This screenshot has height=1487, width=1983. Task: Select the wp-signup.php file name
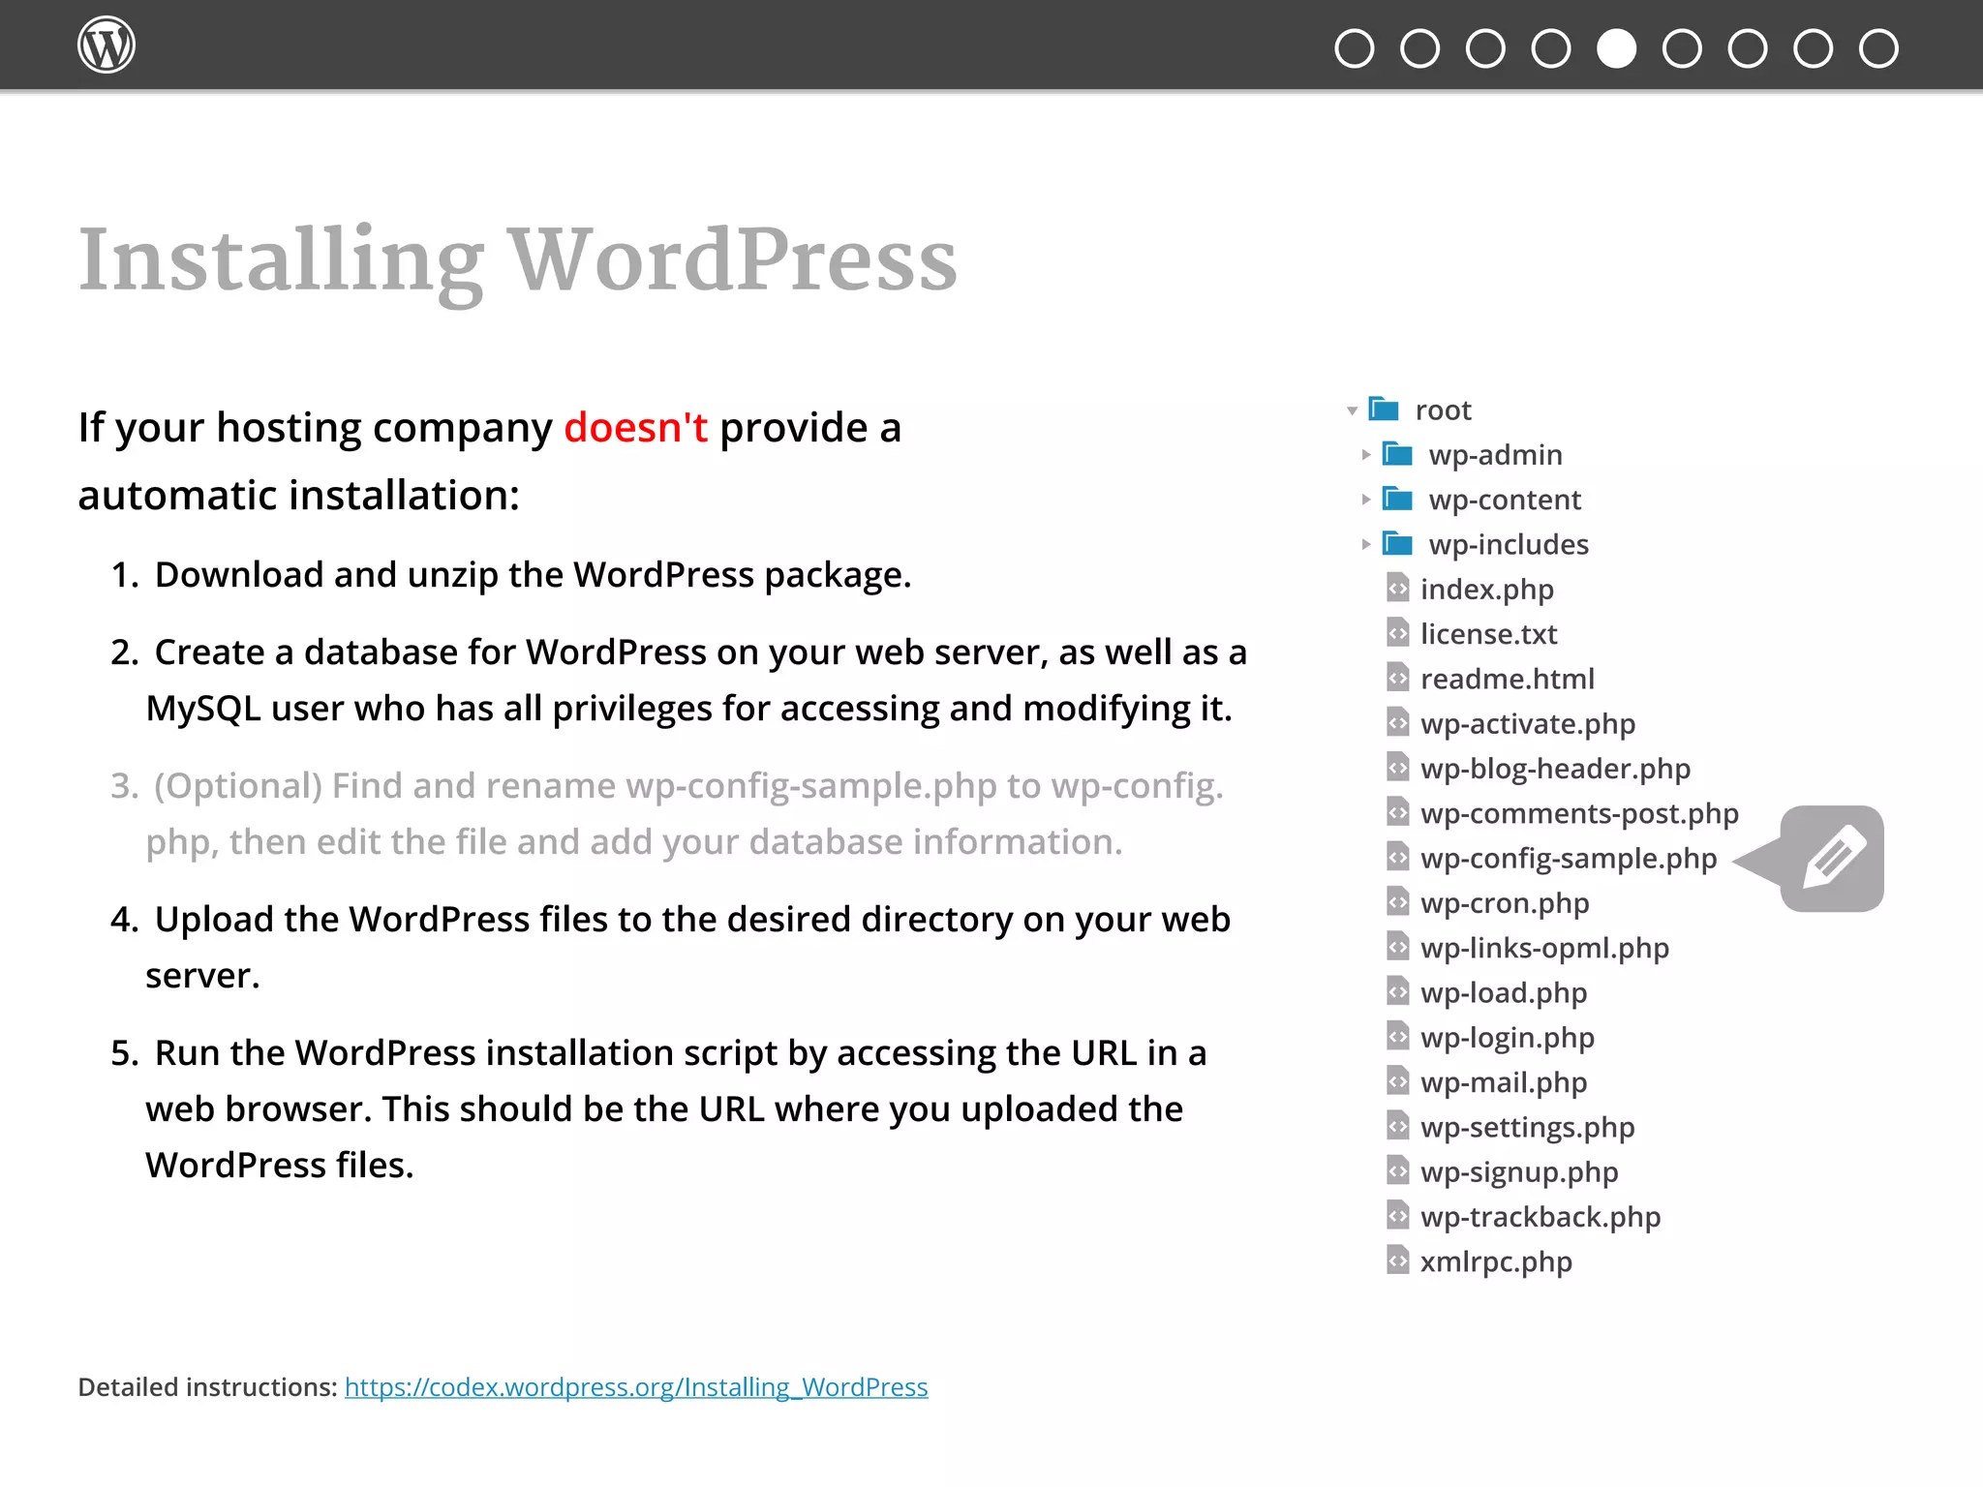click(1518, 1172)
